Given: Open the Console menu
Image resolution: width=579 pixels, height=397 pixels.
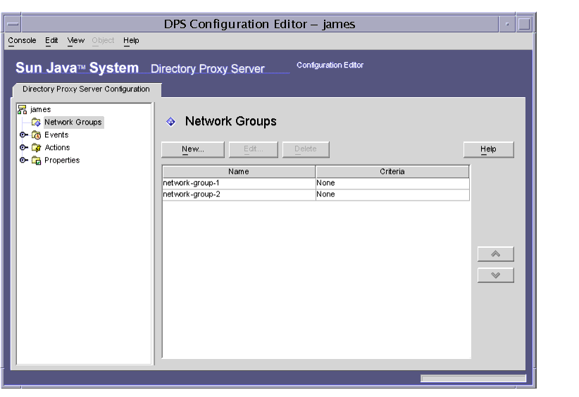Looking at the screenshot, I should click(x=22, y=41).
